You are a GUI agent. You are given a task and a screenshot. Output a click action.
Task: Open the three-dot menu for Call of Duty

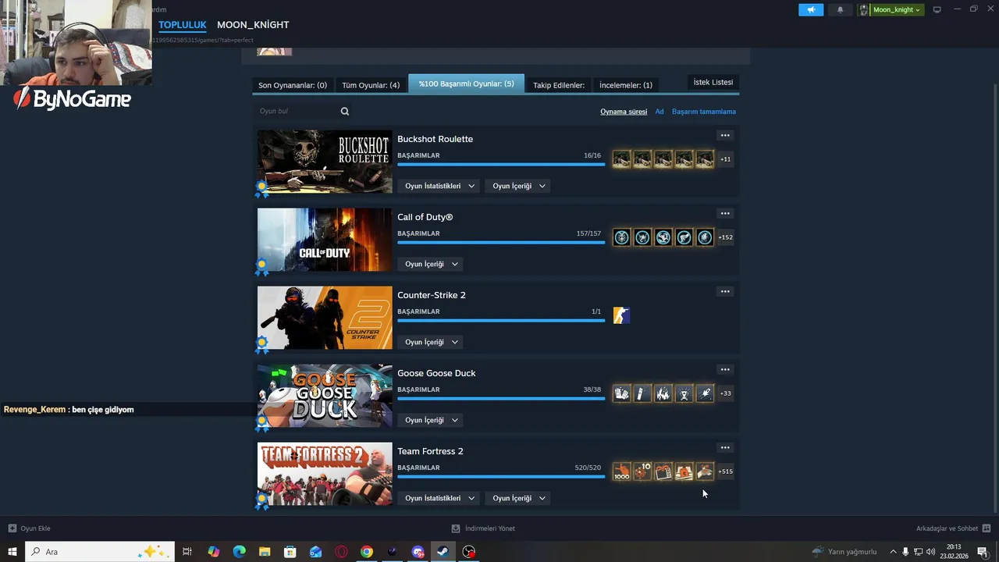[725, 214]
